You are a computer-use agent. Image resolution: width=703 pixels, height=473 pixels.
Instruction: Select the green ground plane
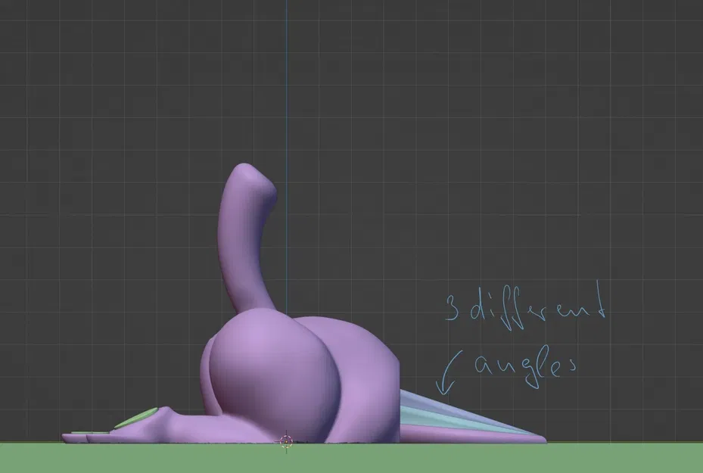(x=351, y=458)
